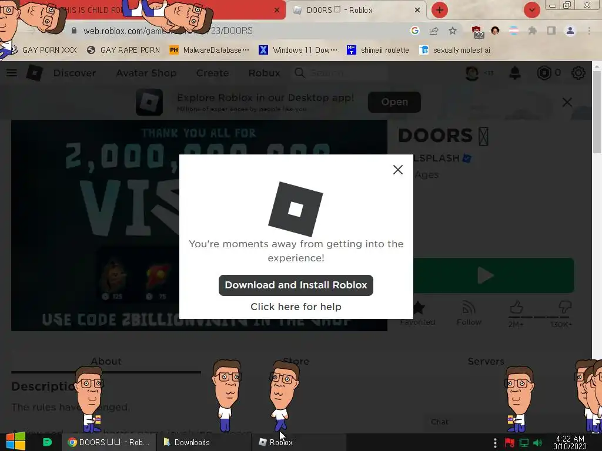This screenshot has width=602, height=451.
Task: Click the volume speaker tray icon
Action: pyautogui.click(x=538, y=443)
